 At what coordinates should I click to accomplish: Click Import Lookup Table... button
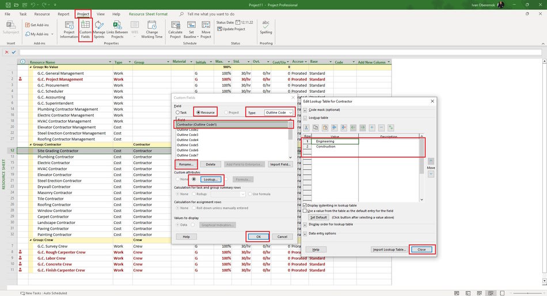point(389,249)
